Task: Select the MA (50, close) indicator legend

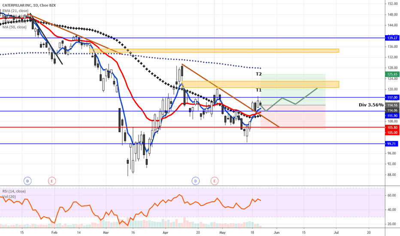Action: [x=14, y=27]
